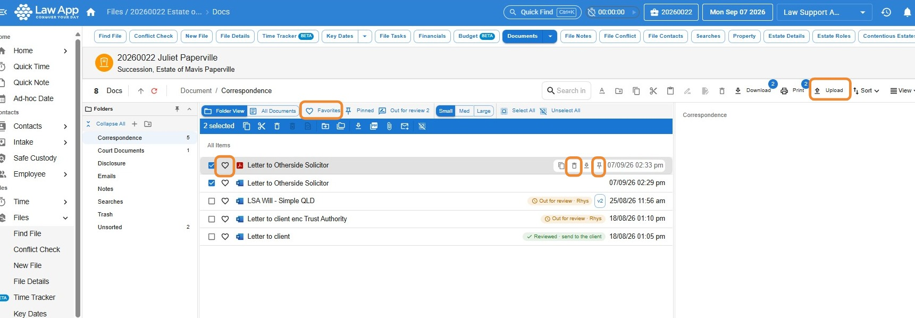Click the Upload button
Viewport: 915px width, 318px height.
click(x=829, y=90)
